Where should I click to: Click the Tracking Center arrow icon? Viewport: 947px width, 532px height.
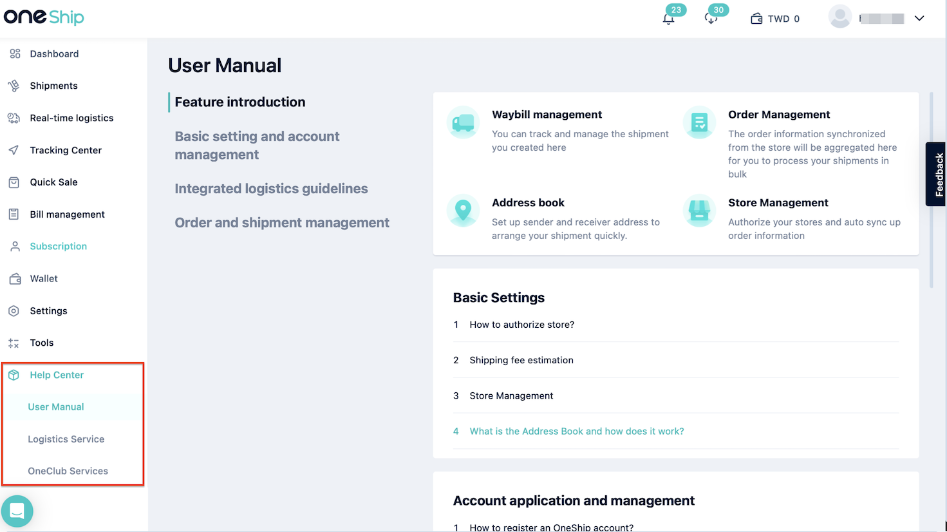(14, 150)
